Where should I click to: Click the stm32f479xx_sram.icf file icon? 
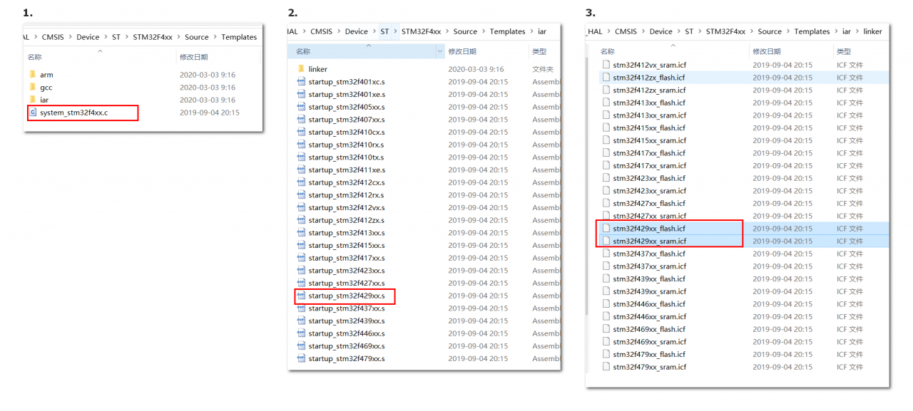click(x=606, y=367)
